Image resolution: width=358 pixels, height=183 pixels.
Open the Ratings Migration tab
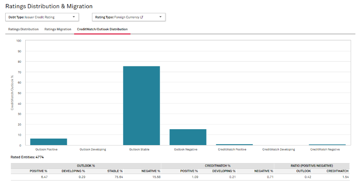coord(58,29)
